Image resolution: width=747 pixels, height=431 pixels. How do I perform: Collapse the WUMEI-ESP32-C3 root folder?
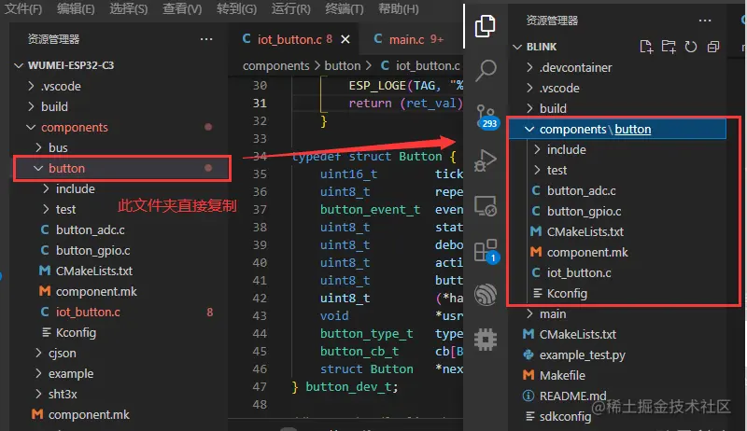click(x=120, y=65)
